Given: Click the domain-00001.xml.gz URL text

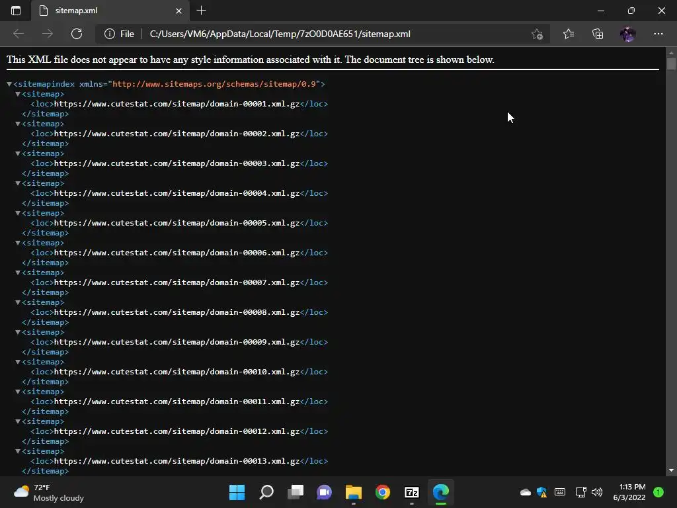Looking at the screenshot, I should point(177,104).
